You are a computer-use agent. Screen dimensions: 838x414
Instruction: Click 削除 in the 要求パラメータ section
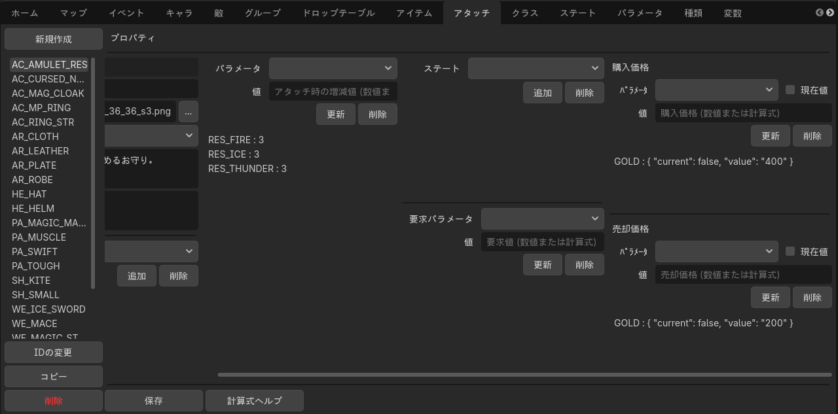[x=585, y=265]
